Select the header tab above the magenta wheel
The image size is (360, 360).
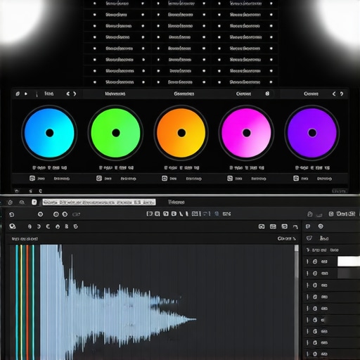coord(243,94)
